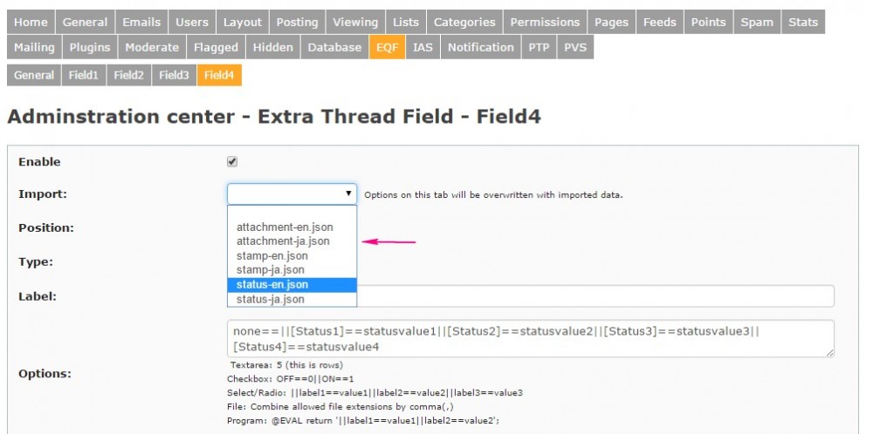
Task: Open the Field2 sub-tab
Action: [x=128, y=76]
